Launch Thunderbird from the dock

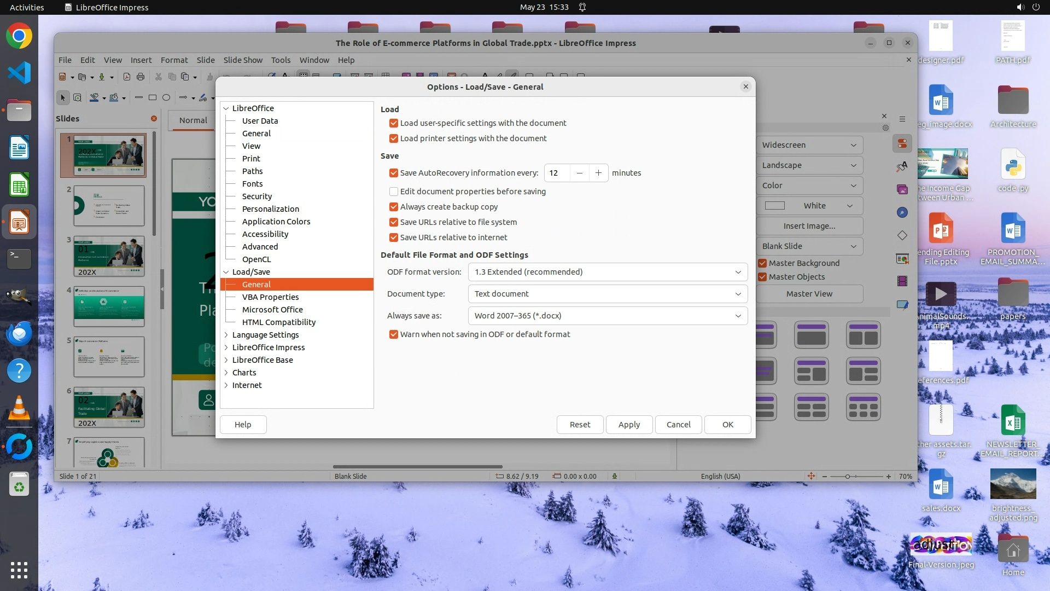[x=19, y=333]
